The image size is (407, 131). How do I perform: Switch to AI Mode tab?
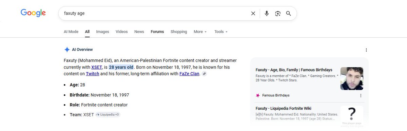click(x=71, y=32)
